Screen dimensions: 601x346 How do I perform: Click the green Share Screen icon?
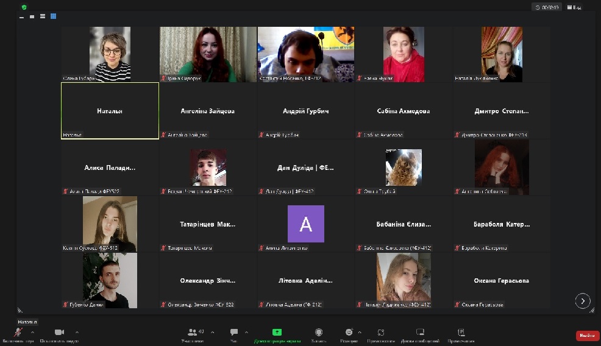pos(277,333)
